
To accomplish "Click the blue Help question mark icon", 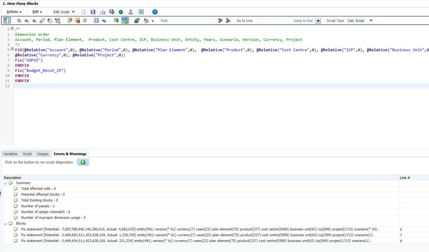I will [155, 12].
